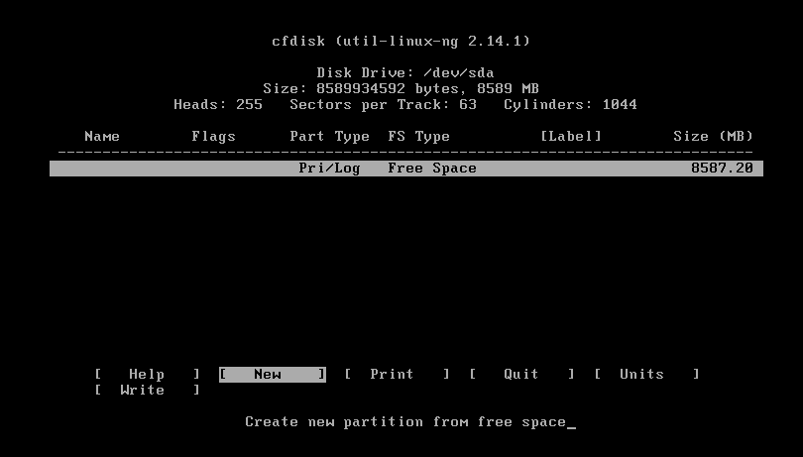Click the Sectors per Track: 63 text
This screenshot has height=457, width=803.
(x=383, y=104)
